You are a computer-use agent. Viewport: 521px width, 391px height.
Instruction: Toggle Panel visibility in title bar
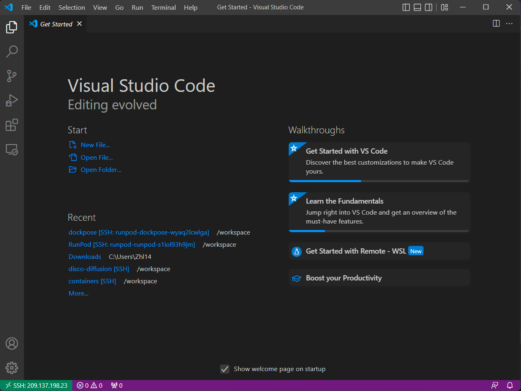coord(417,7)
